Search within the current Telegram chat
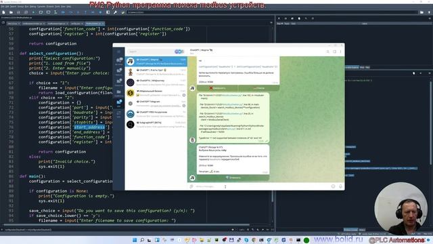 pos(327,52)
